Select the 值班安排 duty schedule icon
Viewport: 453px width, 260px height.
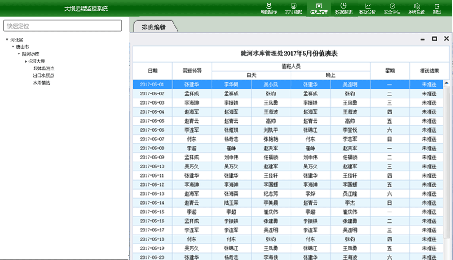tap(319, 8)
